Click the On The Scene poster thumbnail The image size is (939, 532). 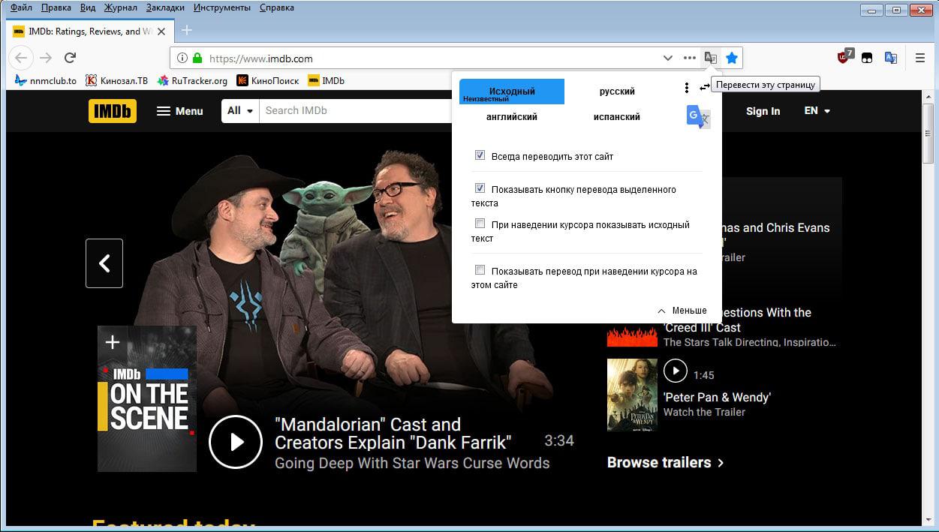147,398
